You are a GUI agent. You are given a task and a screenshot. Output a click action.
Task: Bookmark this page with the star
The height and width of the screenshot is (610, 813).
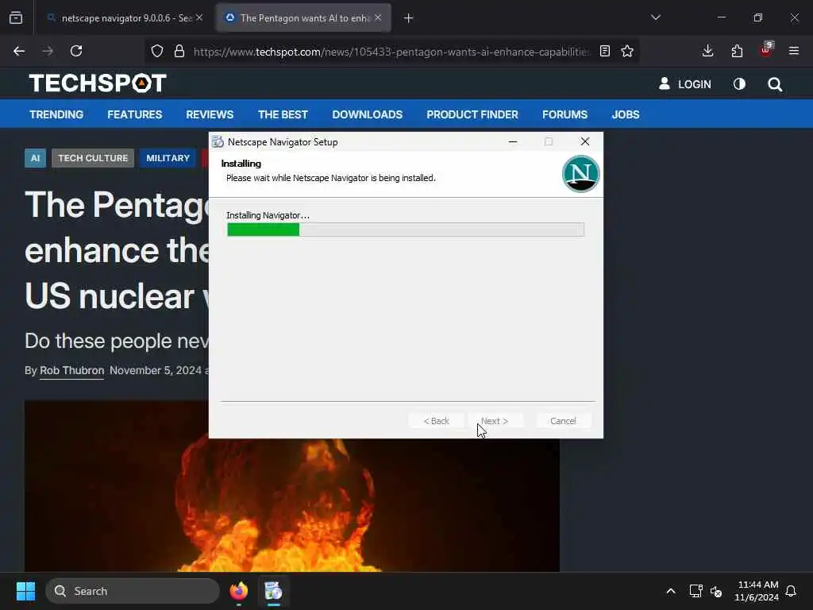click(627, 52)
